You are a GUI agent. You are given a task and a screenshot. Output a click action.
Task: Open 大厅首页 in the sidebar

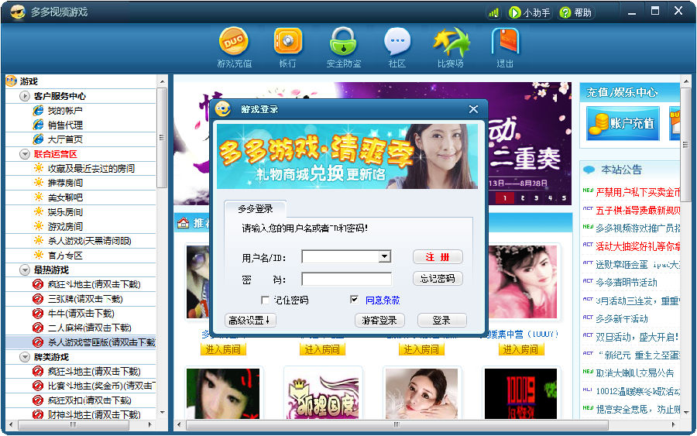click(x=65, y=139)
